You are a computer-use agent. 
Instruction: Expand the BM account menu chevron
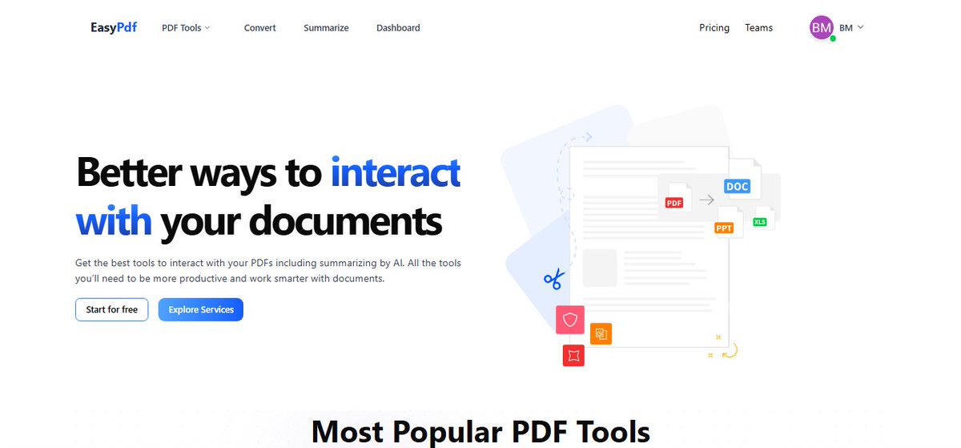pyautogui.click(x=861, y=27)
